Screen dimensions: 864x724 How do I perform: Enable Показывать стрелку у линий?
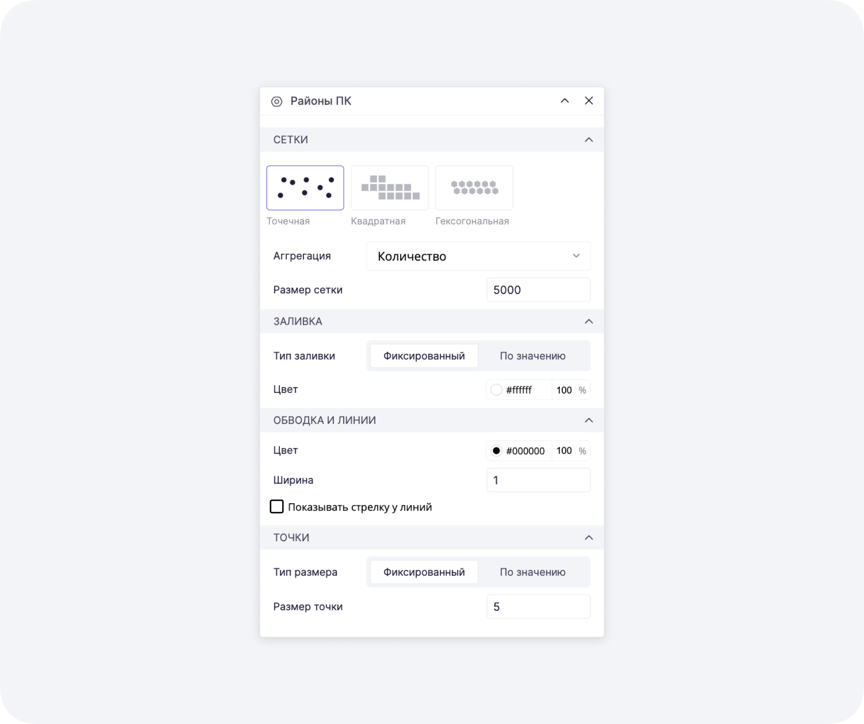[x=277, y=507]
